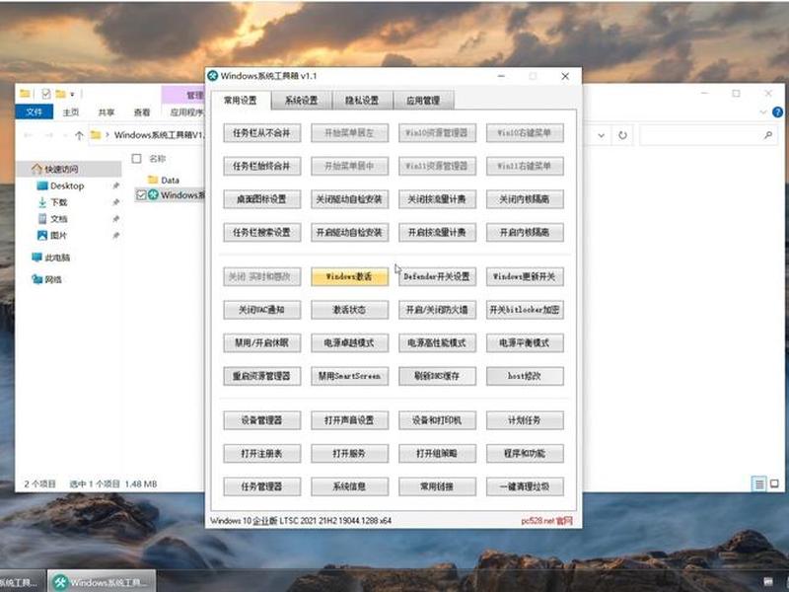Open the host修改 button

click(x=525, y=376)
